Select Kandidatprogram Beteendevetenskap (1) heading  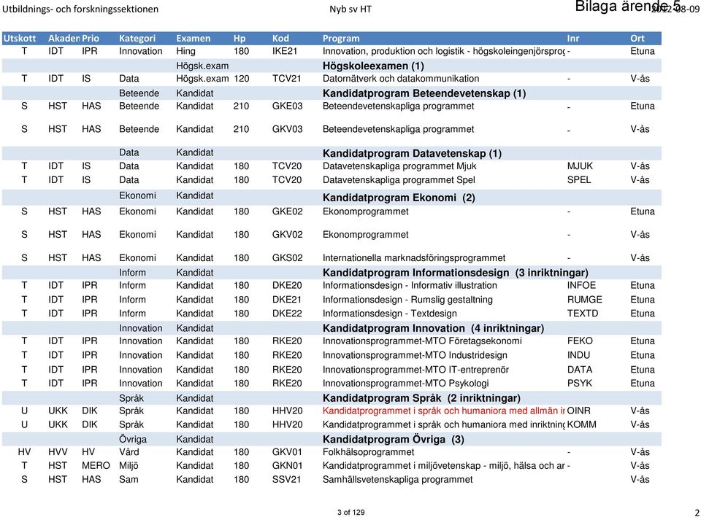click(x=424, y=93)
